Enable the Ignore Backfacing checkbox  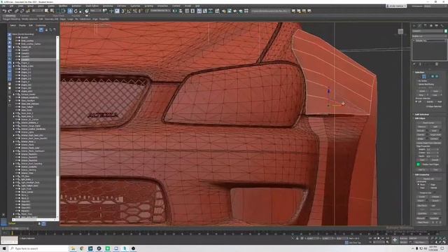click(x=416, y=84)
